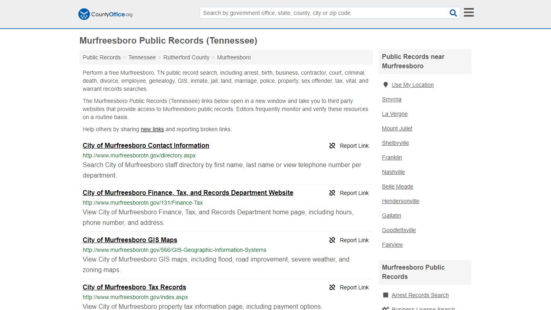
Task: Click Use My Location
Action: point(413,85)
